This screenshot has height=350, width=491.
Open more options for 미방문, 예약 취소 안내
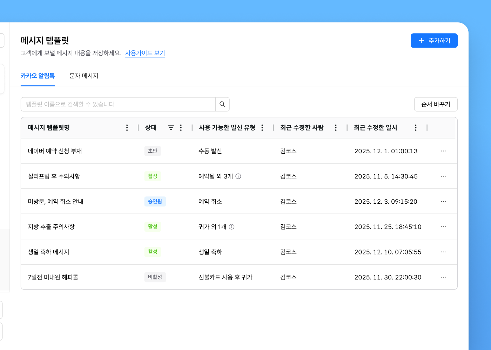pos(443,202)
